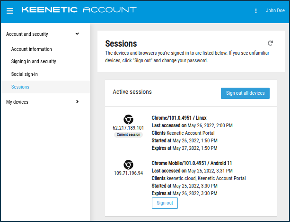Refresh the sessions list
290x222 pixels.
[x=270, y=42]
